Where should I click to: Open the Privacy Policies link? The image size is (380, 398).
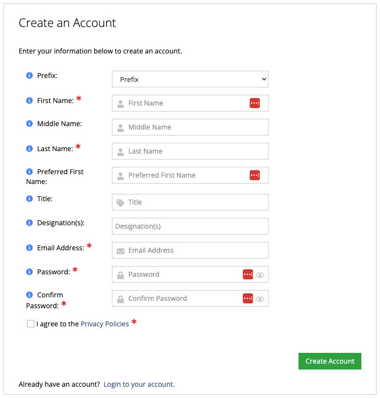tap(105, 324)
